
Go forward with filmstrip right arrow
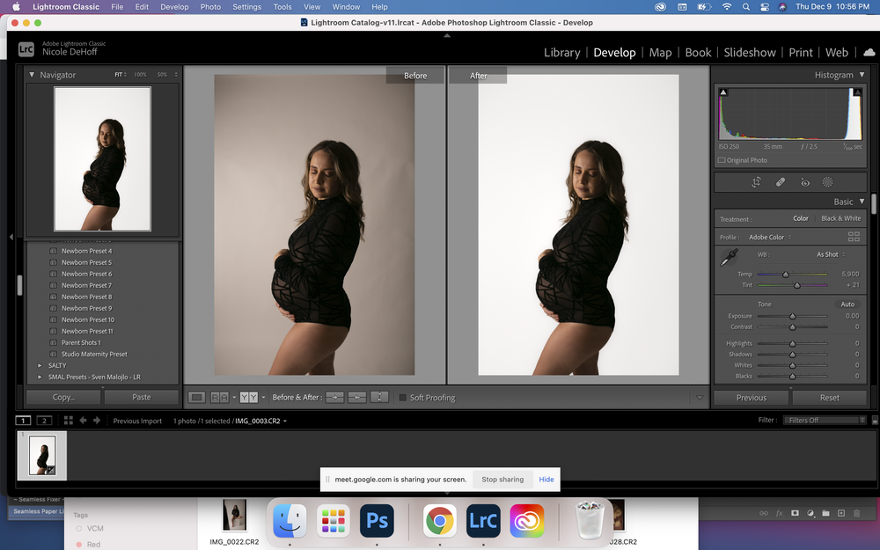pyautogui.click(x=97, y=421)
